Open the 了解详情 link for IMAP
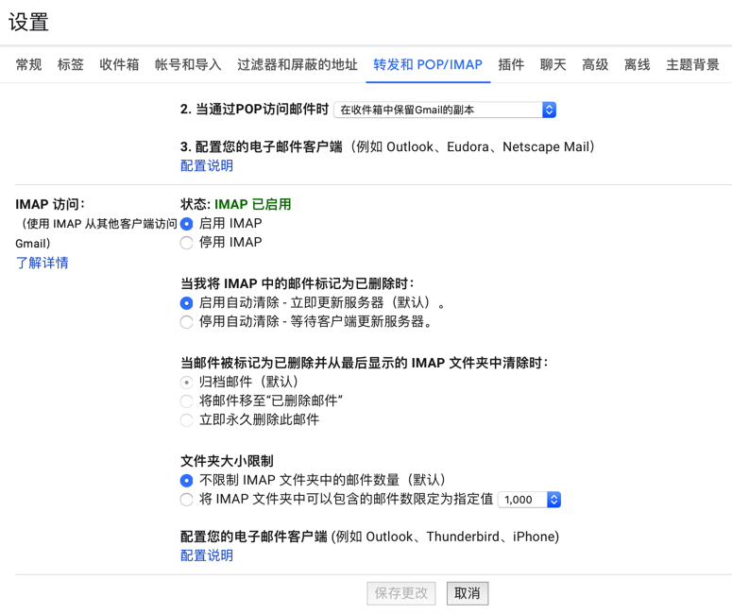This screenshot has width=732, height=614. click(43, 263)
